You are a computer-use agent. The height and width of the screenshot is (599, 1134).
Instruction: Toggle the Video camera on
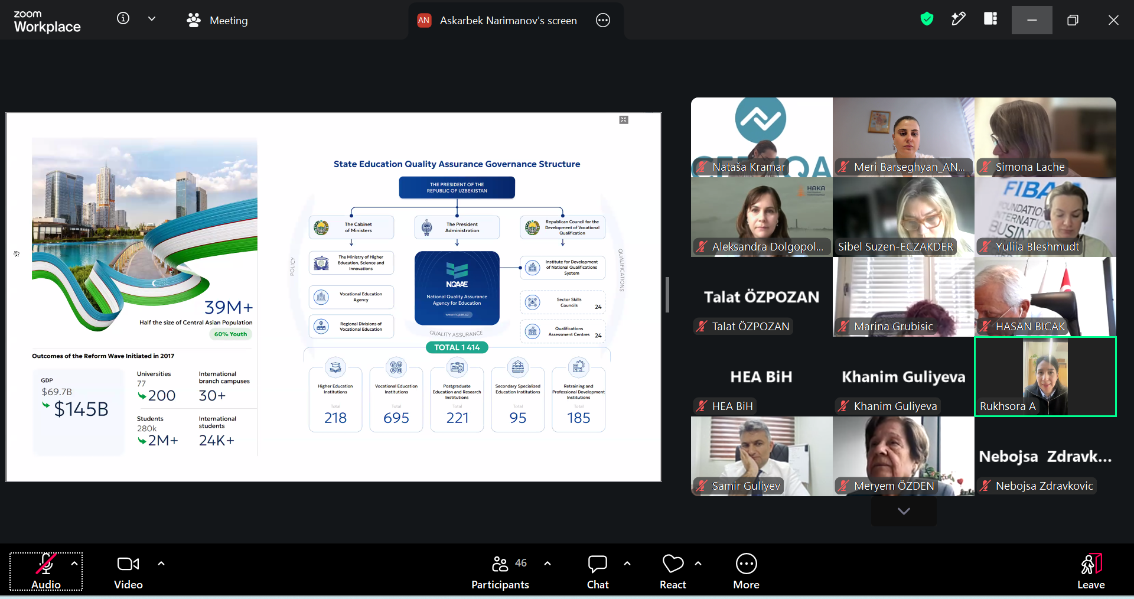(128, 571)
